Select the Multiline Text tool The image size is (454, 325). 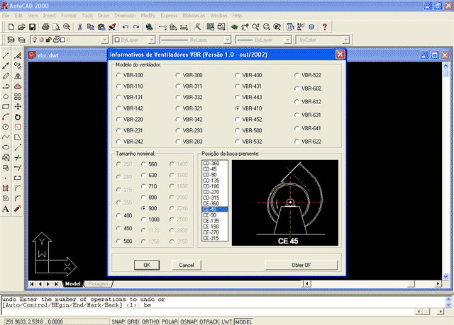pyautogui.click(x=6, y=209)
